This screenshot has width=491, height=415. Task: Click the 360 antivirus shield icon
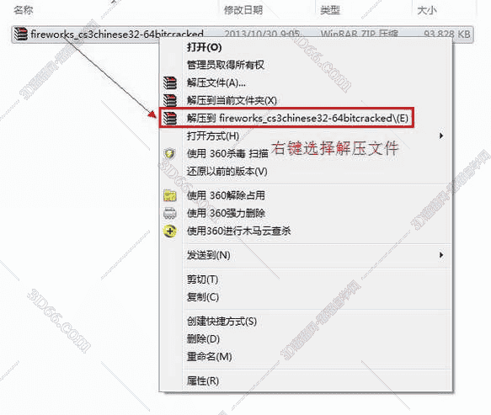(x=170, y=153)
